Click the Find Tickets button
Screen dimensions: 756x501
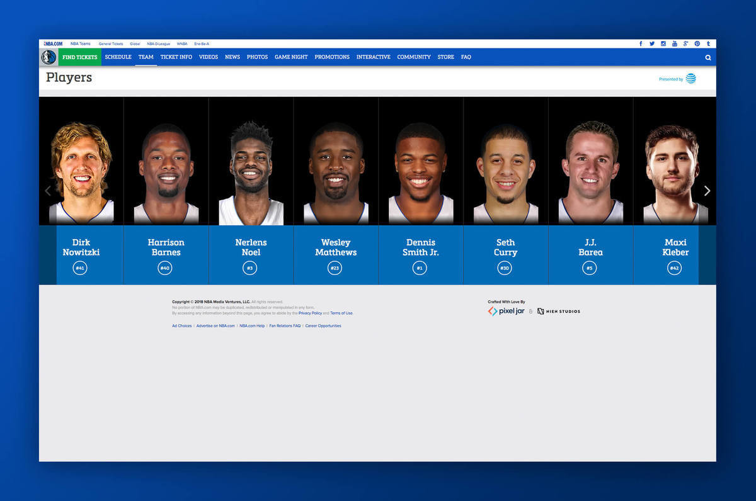(80, 57)
